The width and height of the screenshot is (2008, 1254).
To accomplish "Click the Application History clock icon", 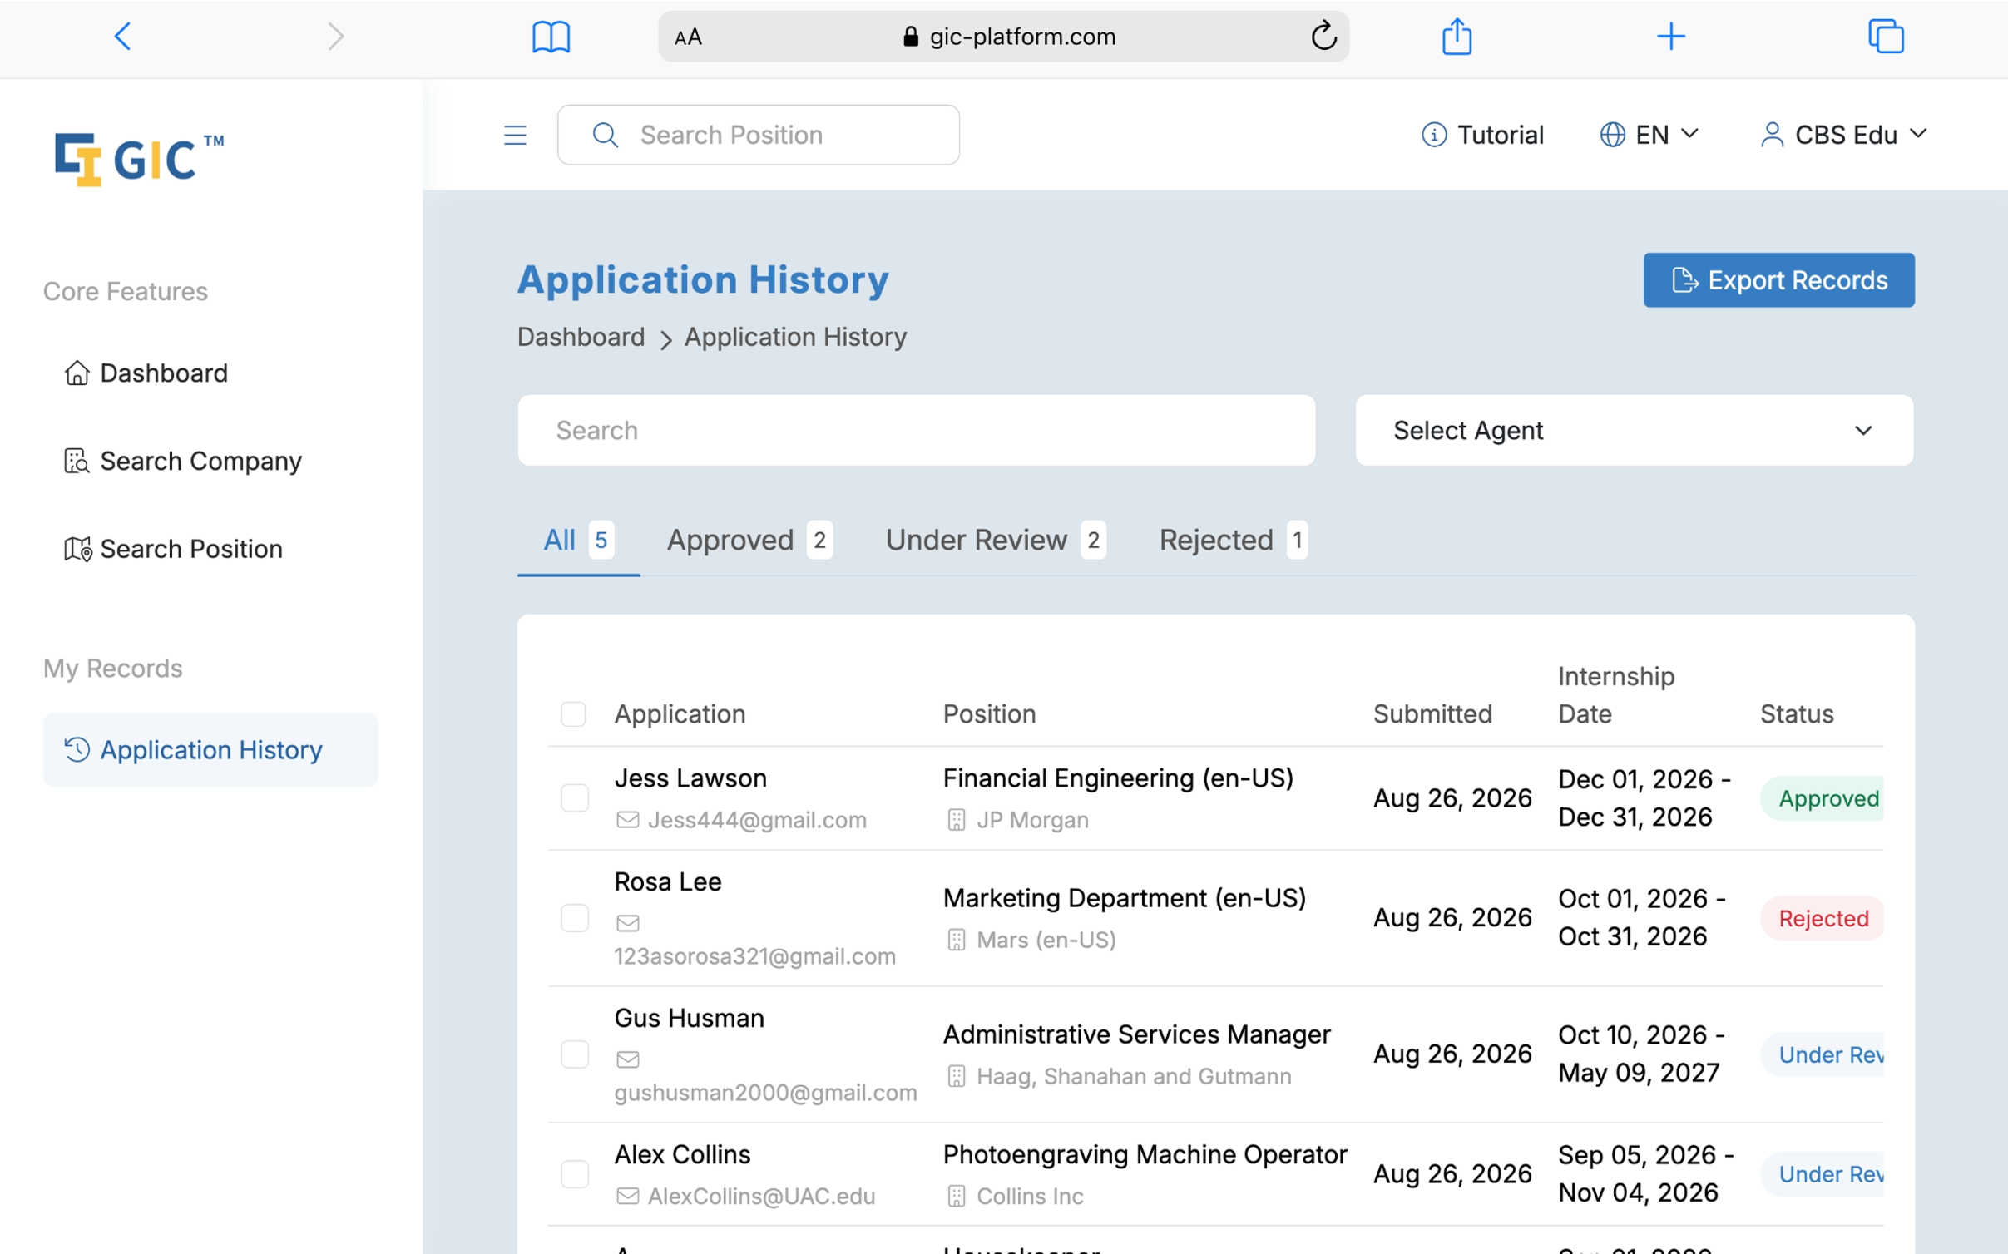I will (x=77, y=749).
